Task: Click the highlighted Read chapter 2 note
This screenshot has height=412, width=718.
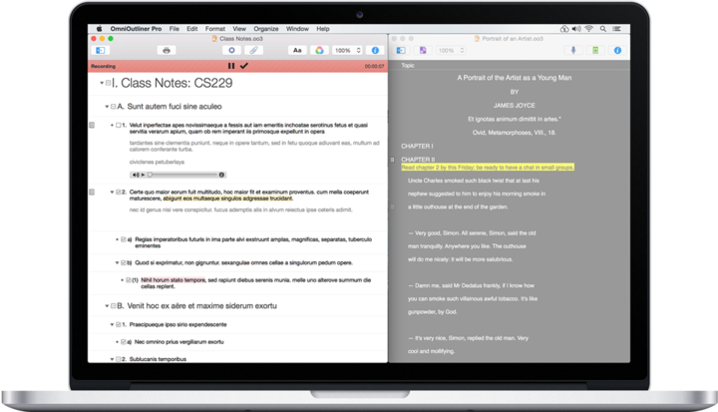Action: (x=488, y=168)
